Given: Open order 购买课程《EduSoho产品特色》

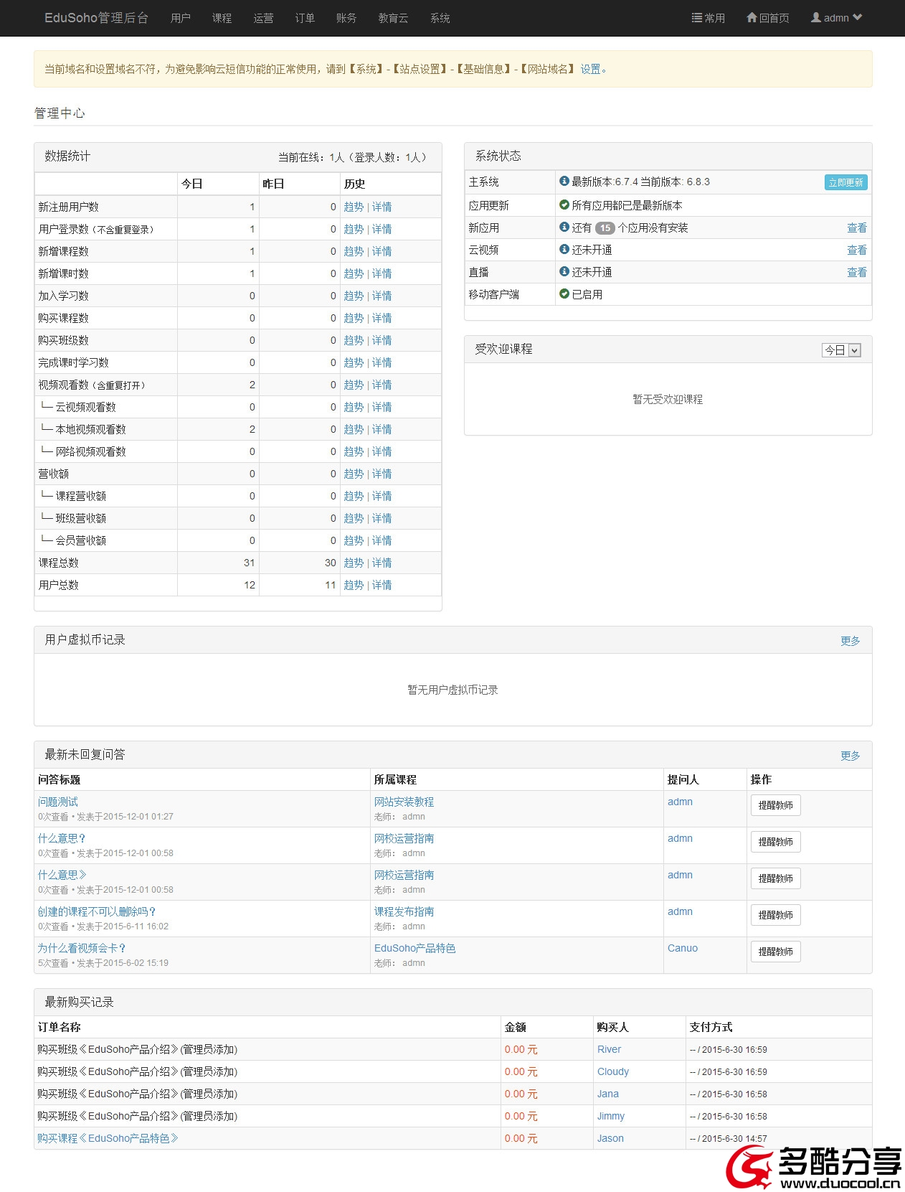Looking at the screenshot, I should [108, 1138].
